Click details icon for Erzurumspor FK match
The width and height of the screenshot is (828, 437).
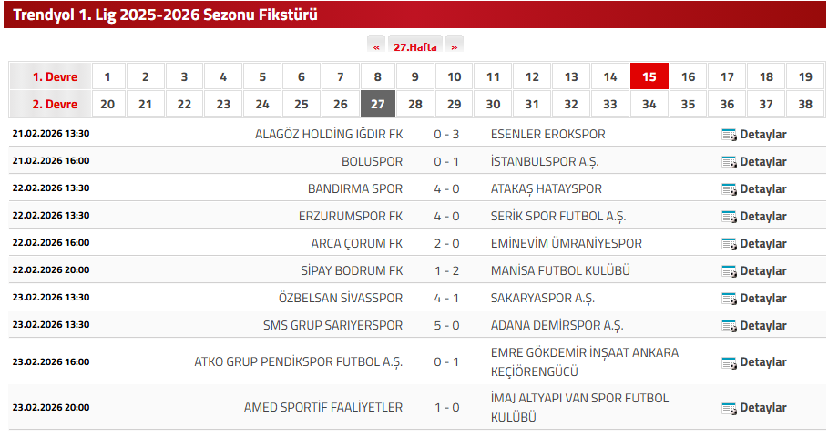[x=729, y=217]
